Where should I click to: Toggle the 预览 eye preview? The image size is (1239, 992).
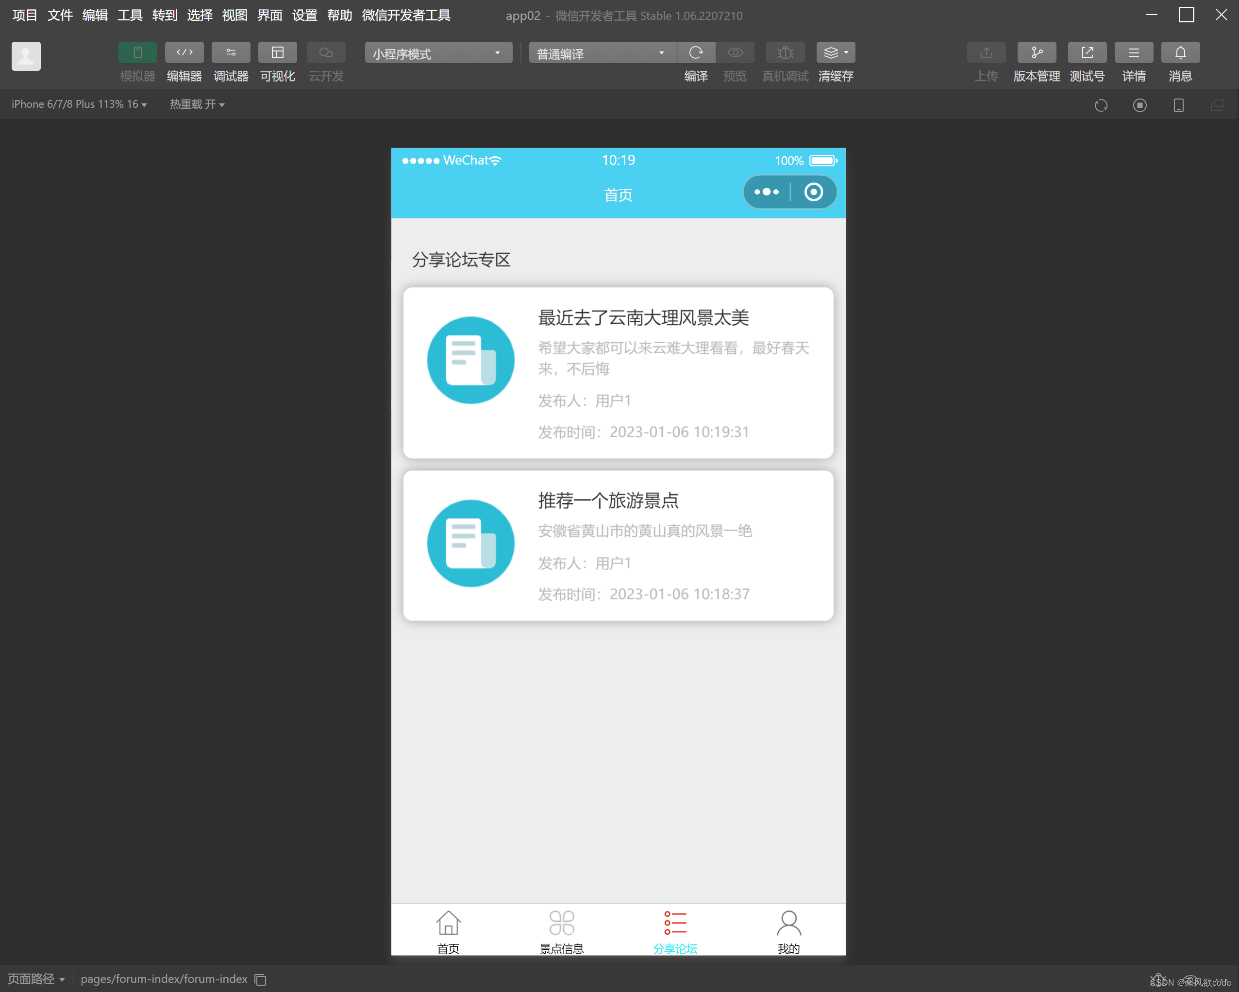(x=735, y=52)
